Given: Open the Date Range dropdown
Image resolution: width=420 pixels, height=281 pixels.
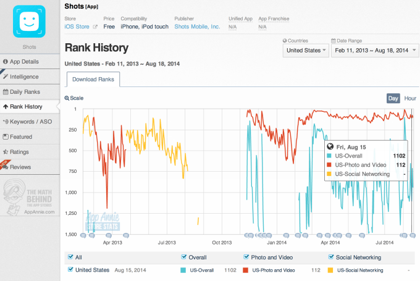Looking at the screenshot, I should click(x=372, y=51).
